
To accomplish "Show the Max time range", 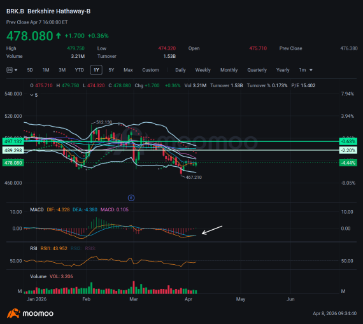I will [128, 70].
